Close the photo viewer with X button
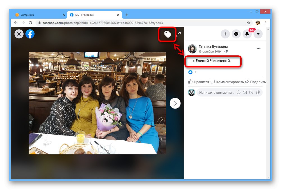 click(x=19, y=34)
